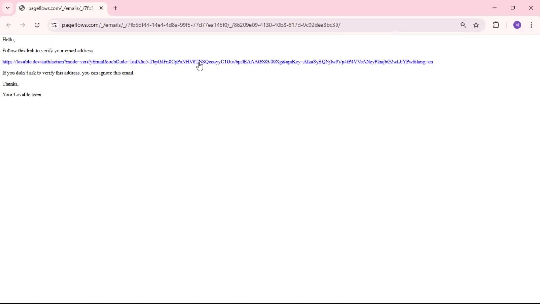View site information icon in address bar
The image size is (540, 304).
click(54, 25)
